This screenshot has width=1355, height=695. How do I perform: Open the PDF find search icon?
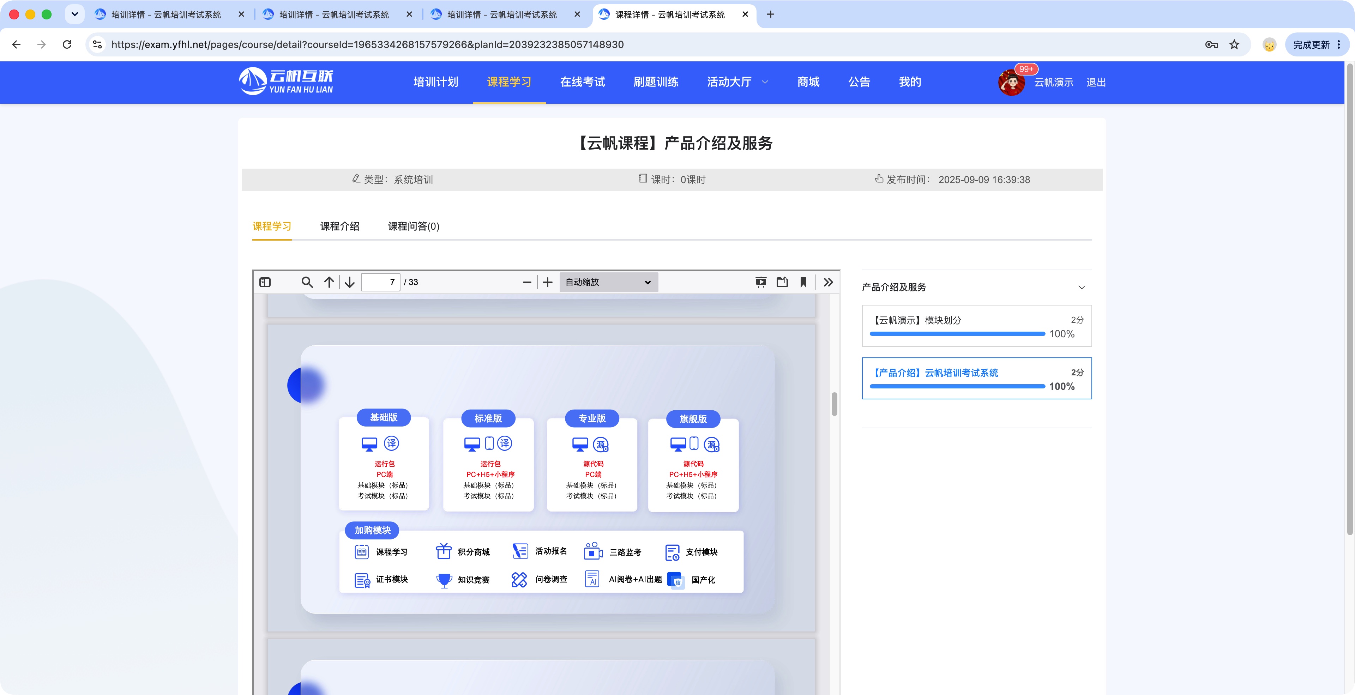[x=307, y=282]
